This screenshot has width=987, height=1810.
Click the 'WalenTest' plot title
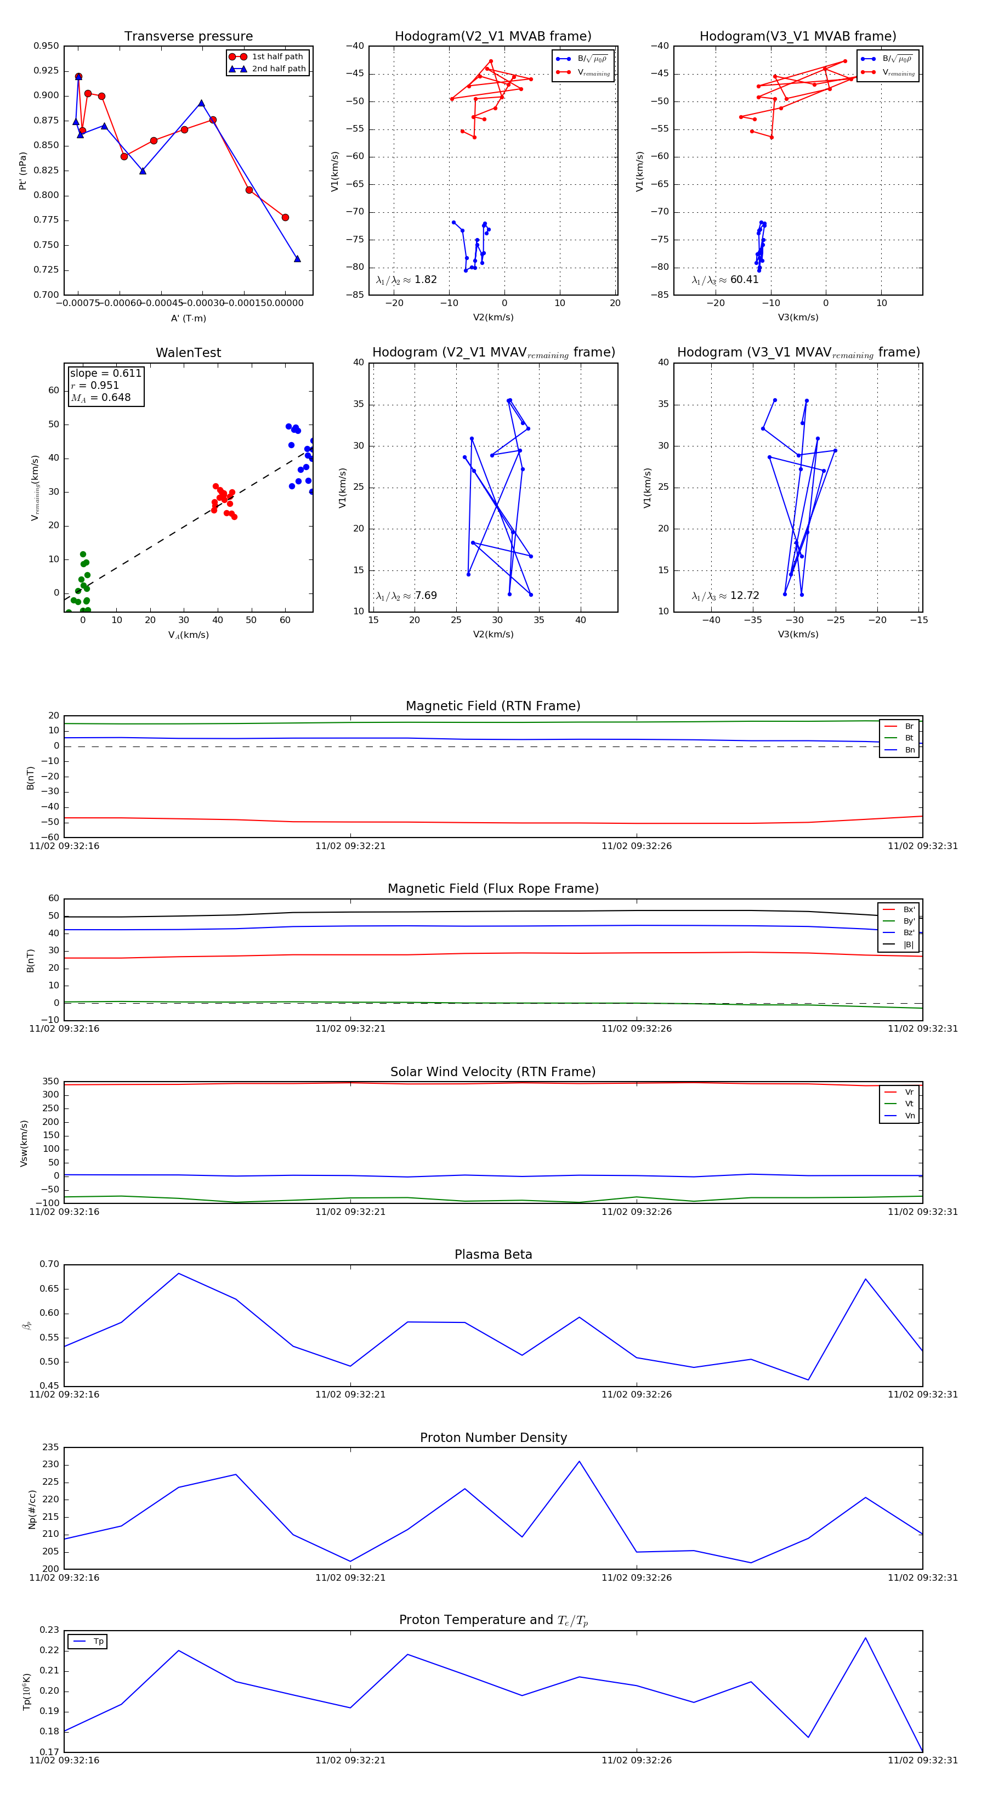188,353
